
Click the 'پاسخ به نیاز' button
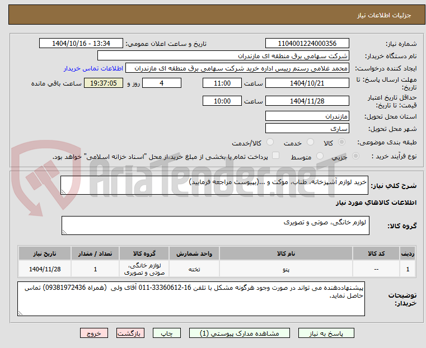(x=326, y=333)
